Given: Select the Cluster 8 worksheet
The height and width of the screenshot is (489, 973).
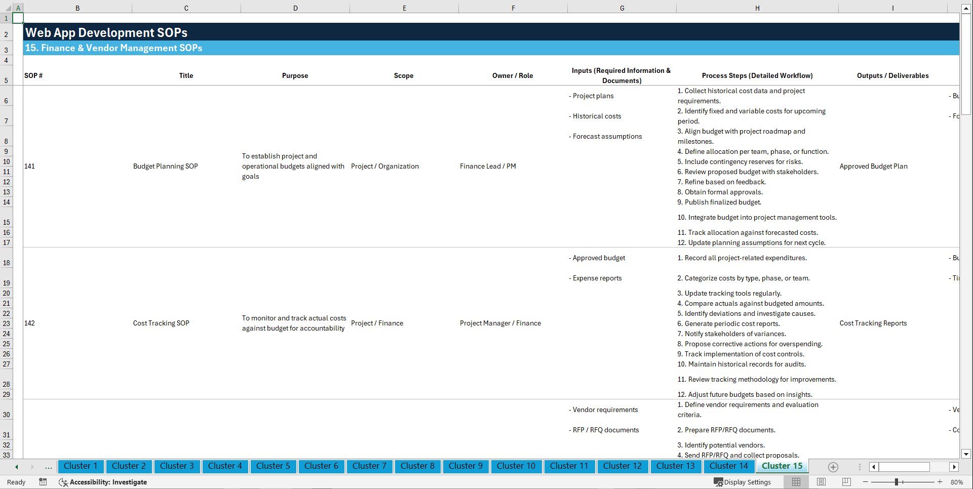Looking at the screenshot, I should pos(417,466).
